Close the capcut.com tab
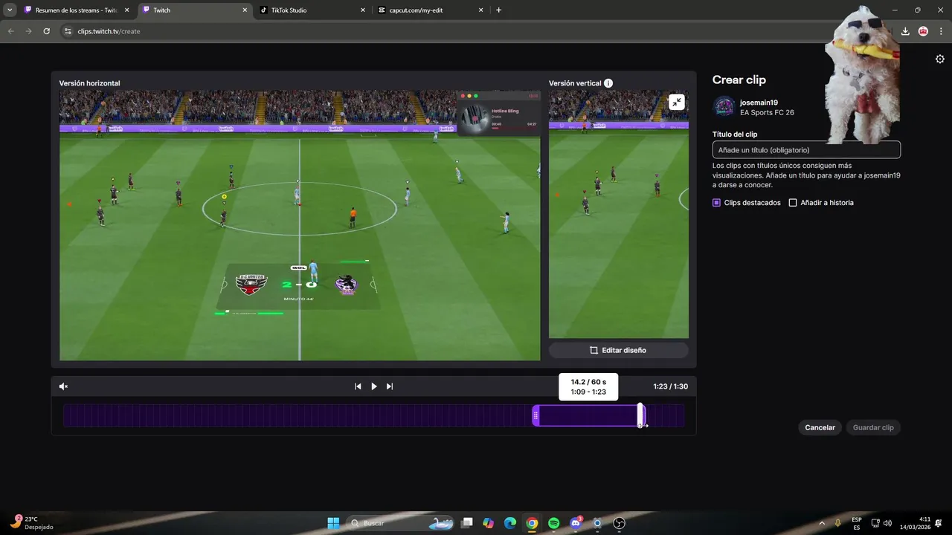The width and height of the screenshot is (952, 535). 481,10
